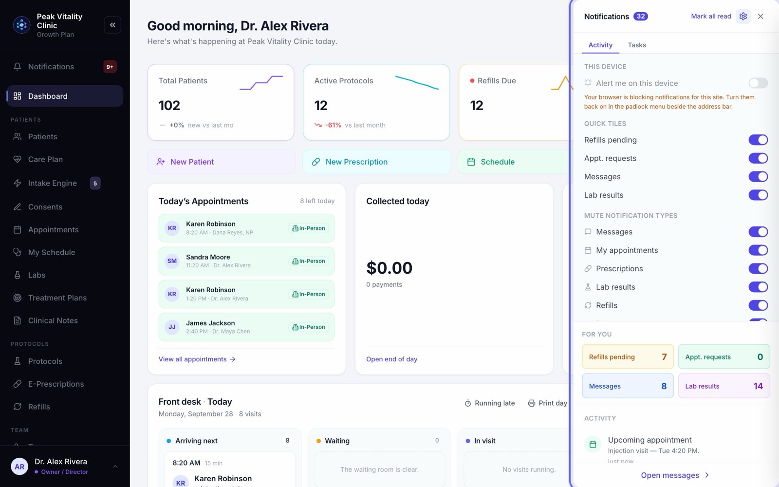Screen dimensions: 779x487
Task: Click the Running late timer icon
Action: coord(468,403)
